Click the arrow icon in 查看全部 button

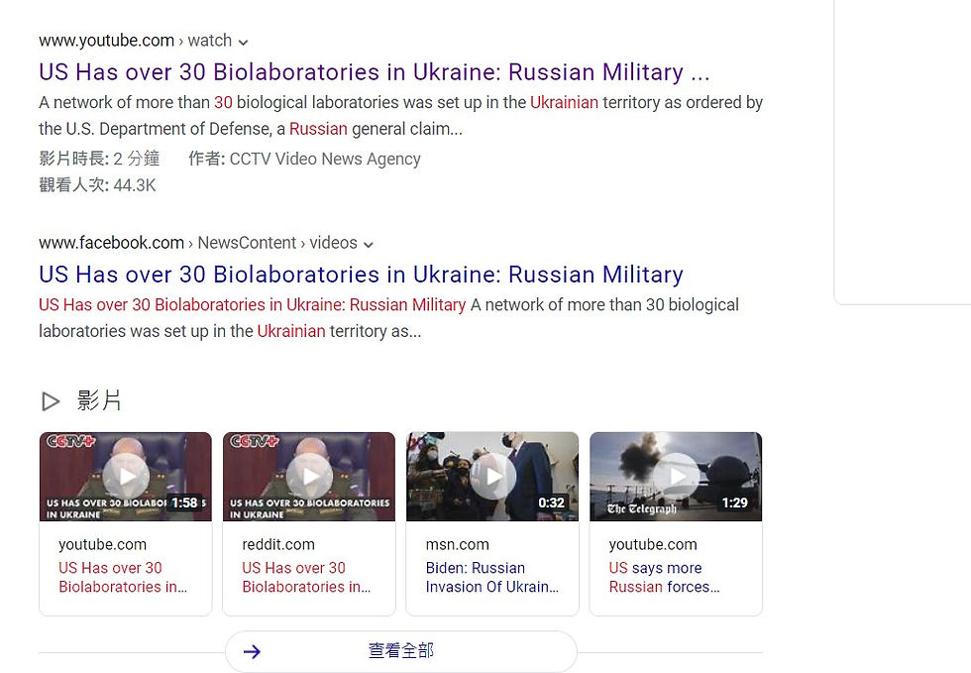coord(252,651)
